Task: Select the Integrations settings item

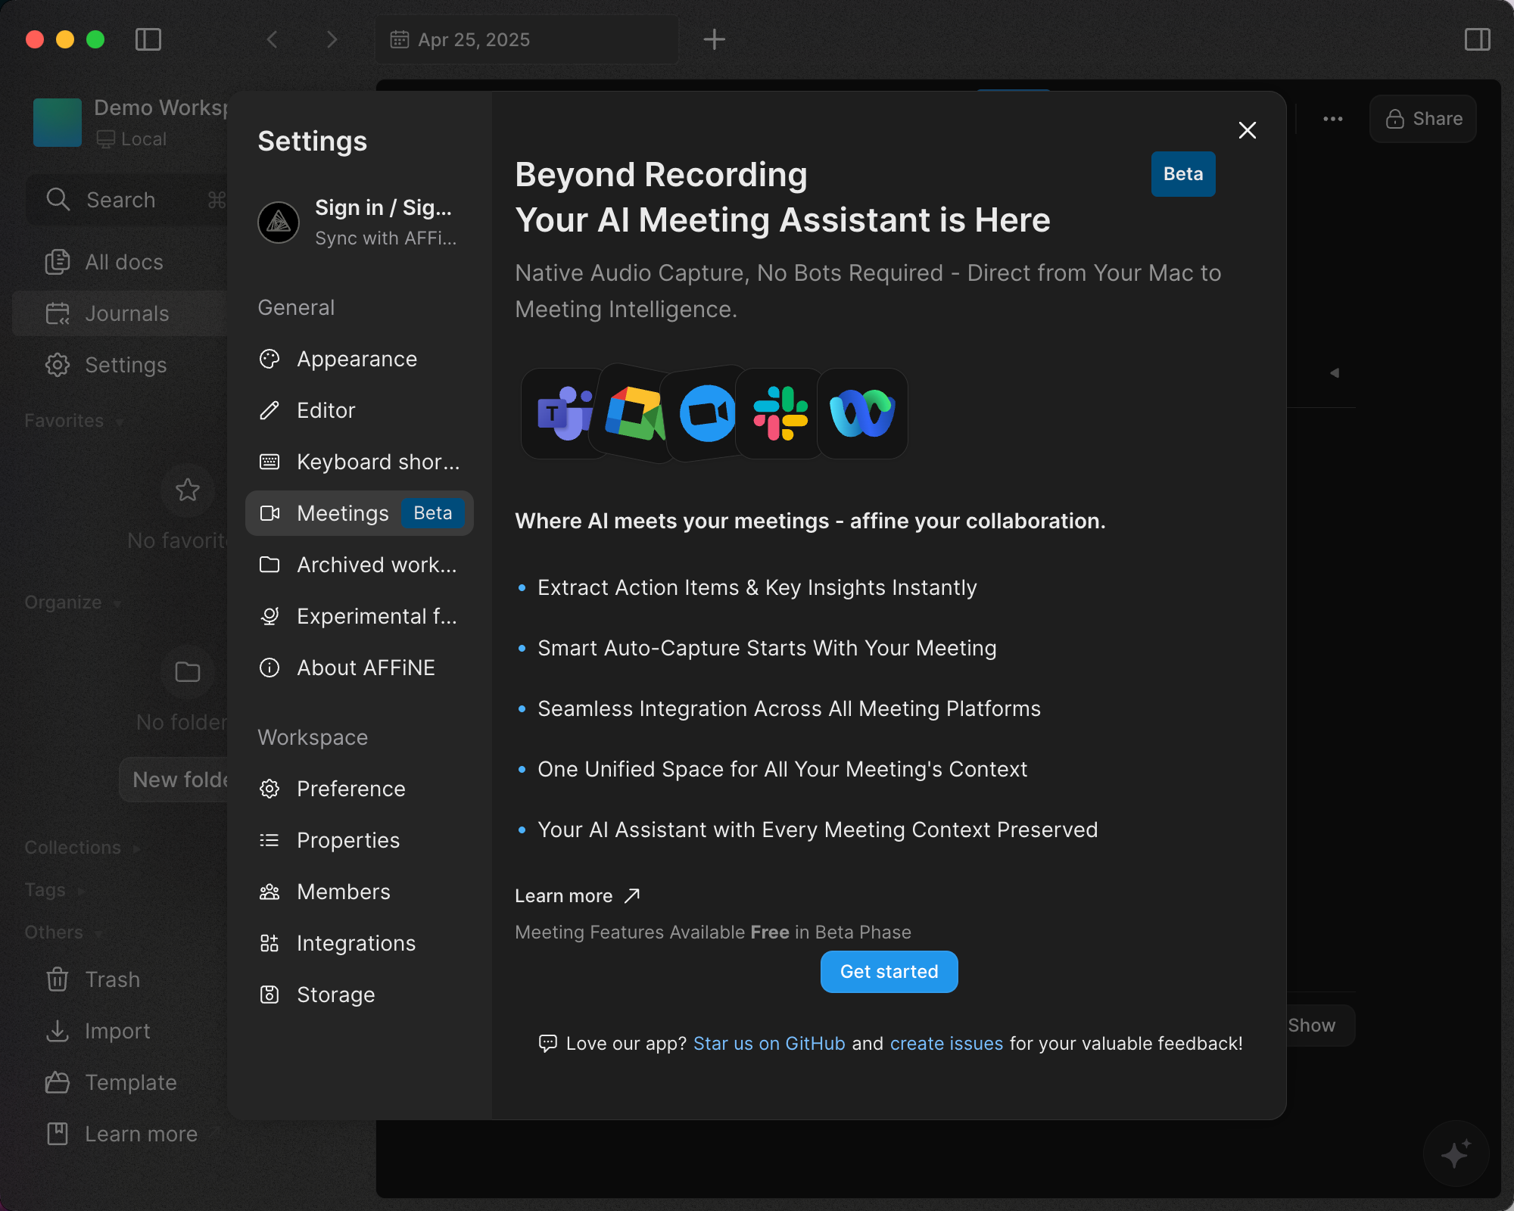Action: [356, 943]
